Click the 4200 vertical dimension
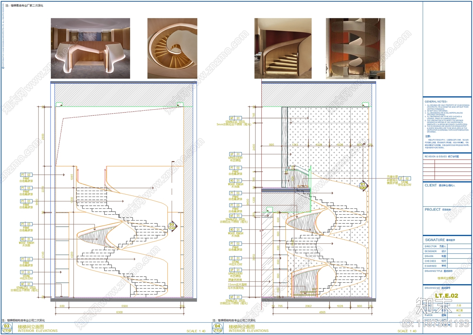The height and width of the screenshot is (335, 473). (72, 255)
